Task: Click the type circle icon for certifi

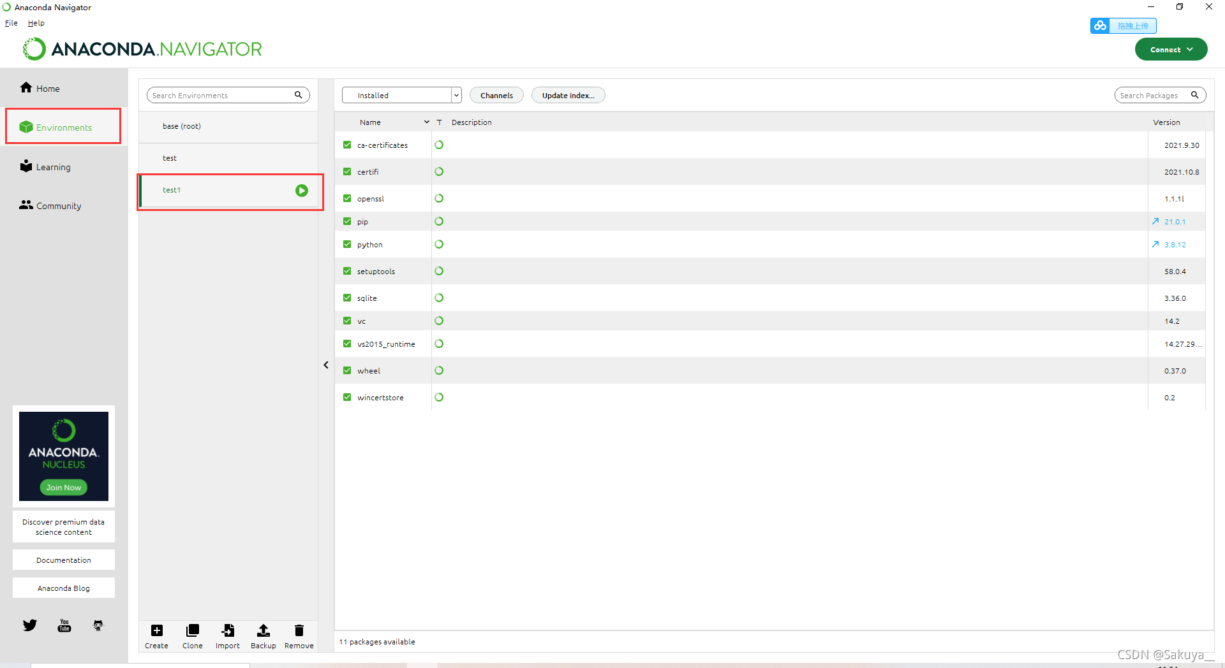Action: coord(439,171)
